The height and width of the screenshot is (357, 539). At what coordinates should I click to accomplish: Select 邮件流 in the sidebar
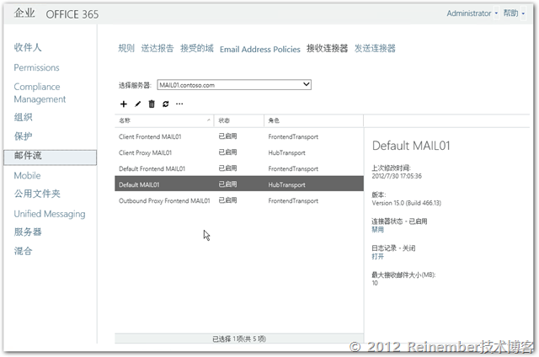(x=51, y=157)
